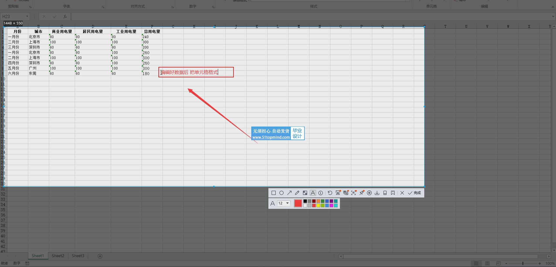Click the extract text OCR icon
The width and height of the screenshot is (556, 267).
pyautogui.click(x=354, y=193)
